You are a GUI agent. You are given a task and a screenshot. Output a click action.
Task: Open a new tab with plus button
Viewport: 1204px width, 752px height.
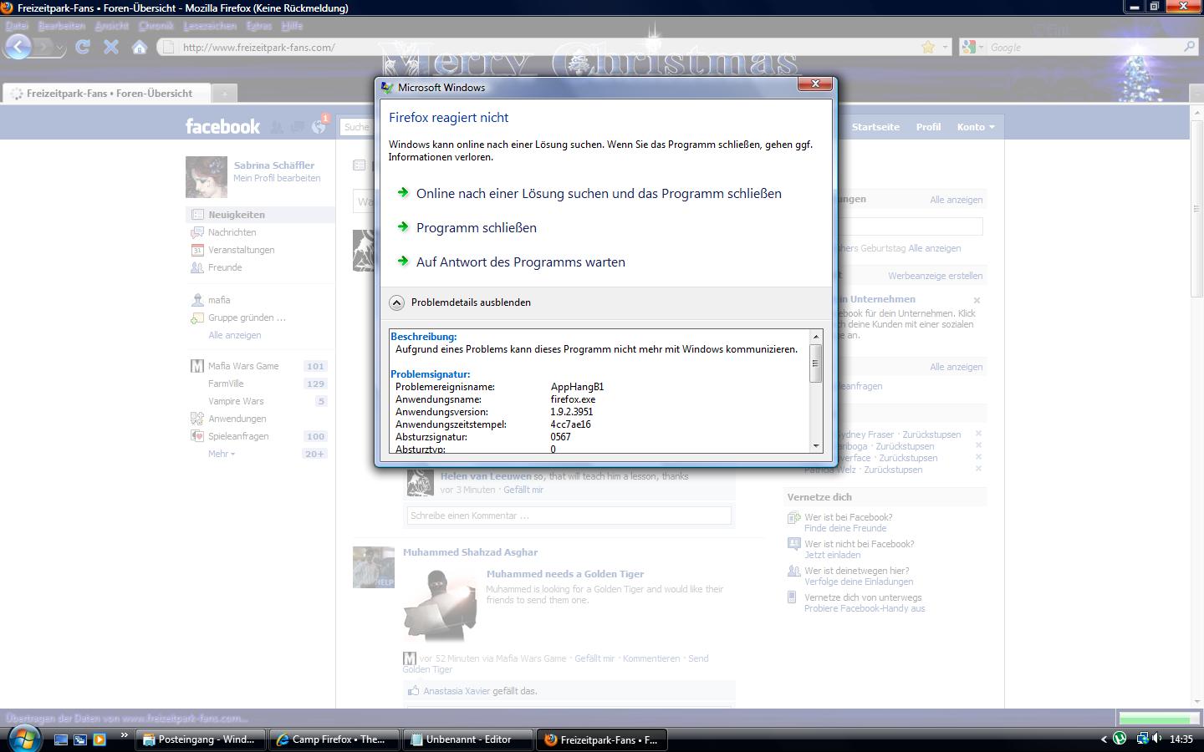pyautogui.click(x=224, y=94)
